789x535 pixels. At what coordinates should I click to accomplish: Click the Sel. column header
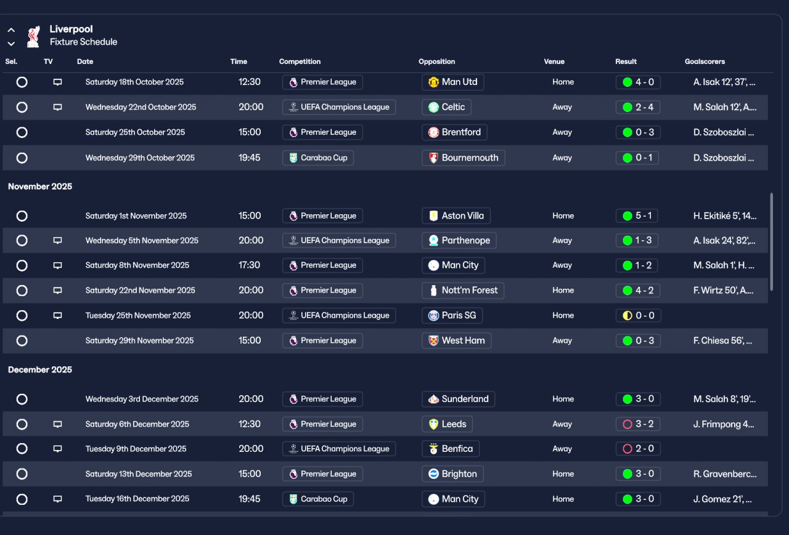11,62
